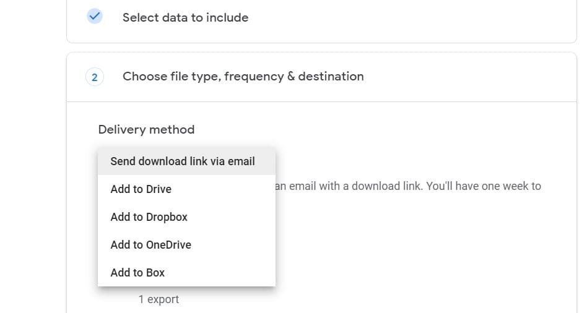Click the blue checkmark icon for step one
This screenshot has width=587, height=313.
(x=95, y=17)
